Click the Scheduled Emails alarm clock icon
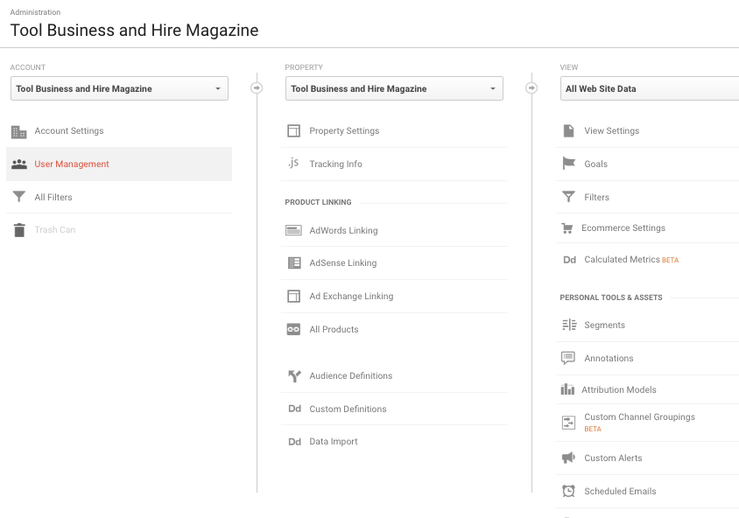The width and height of the screenshot is (739, 518). 568,491
